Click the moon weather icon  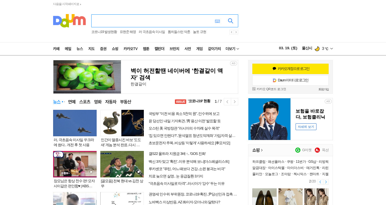(x=317, y=49)
